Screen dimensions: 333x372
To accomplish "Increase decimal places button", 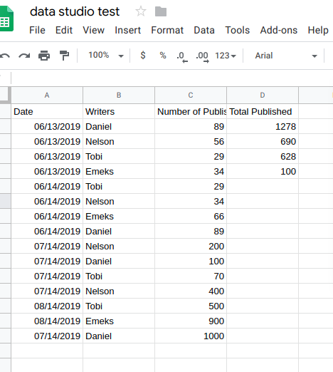I will tap(202, 57).
